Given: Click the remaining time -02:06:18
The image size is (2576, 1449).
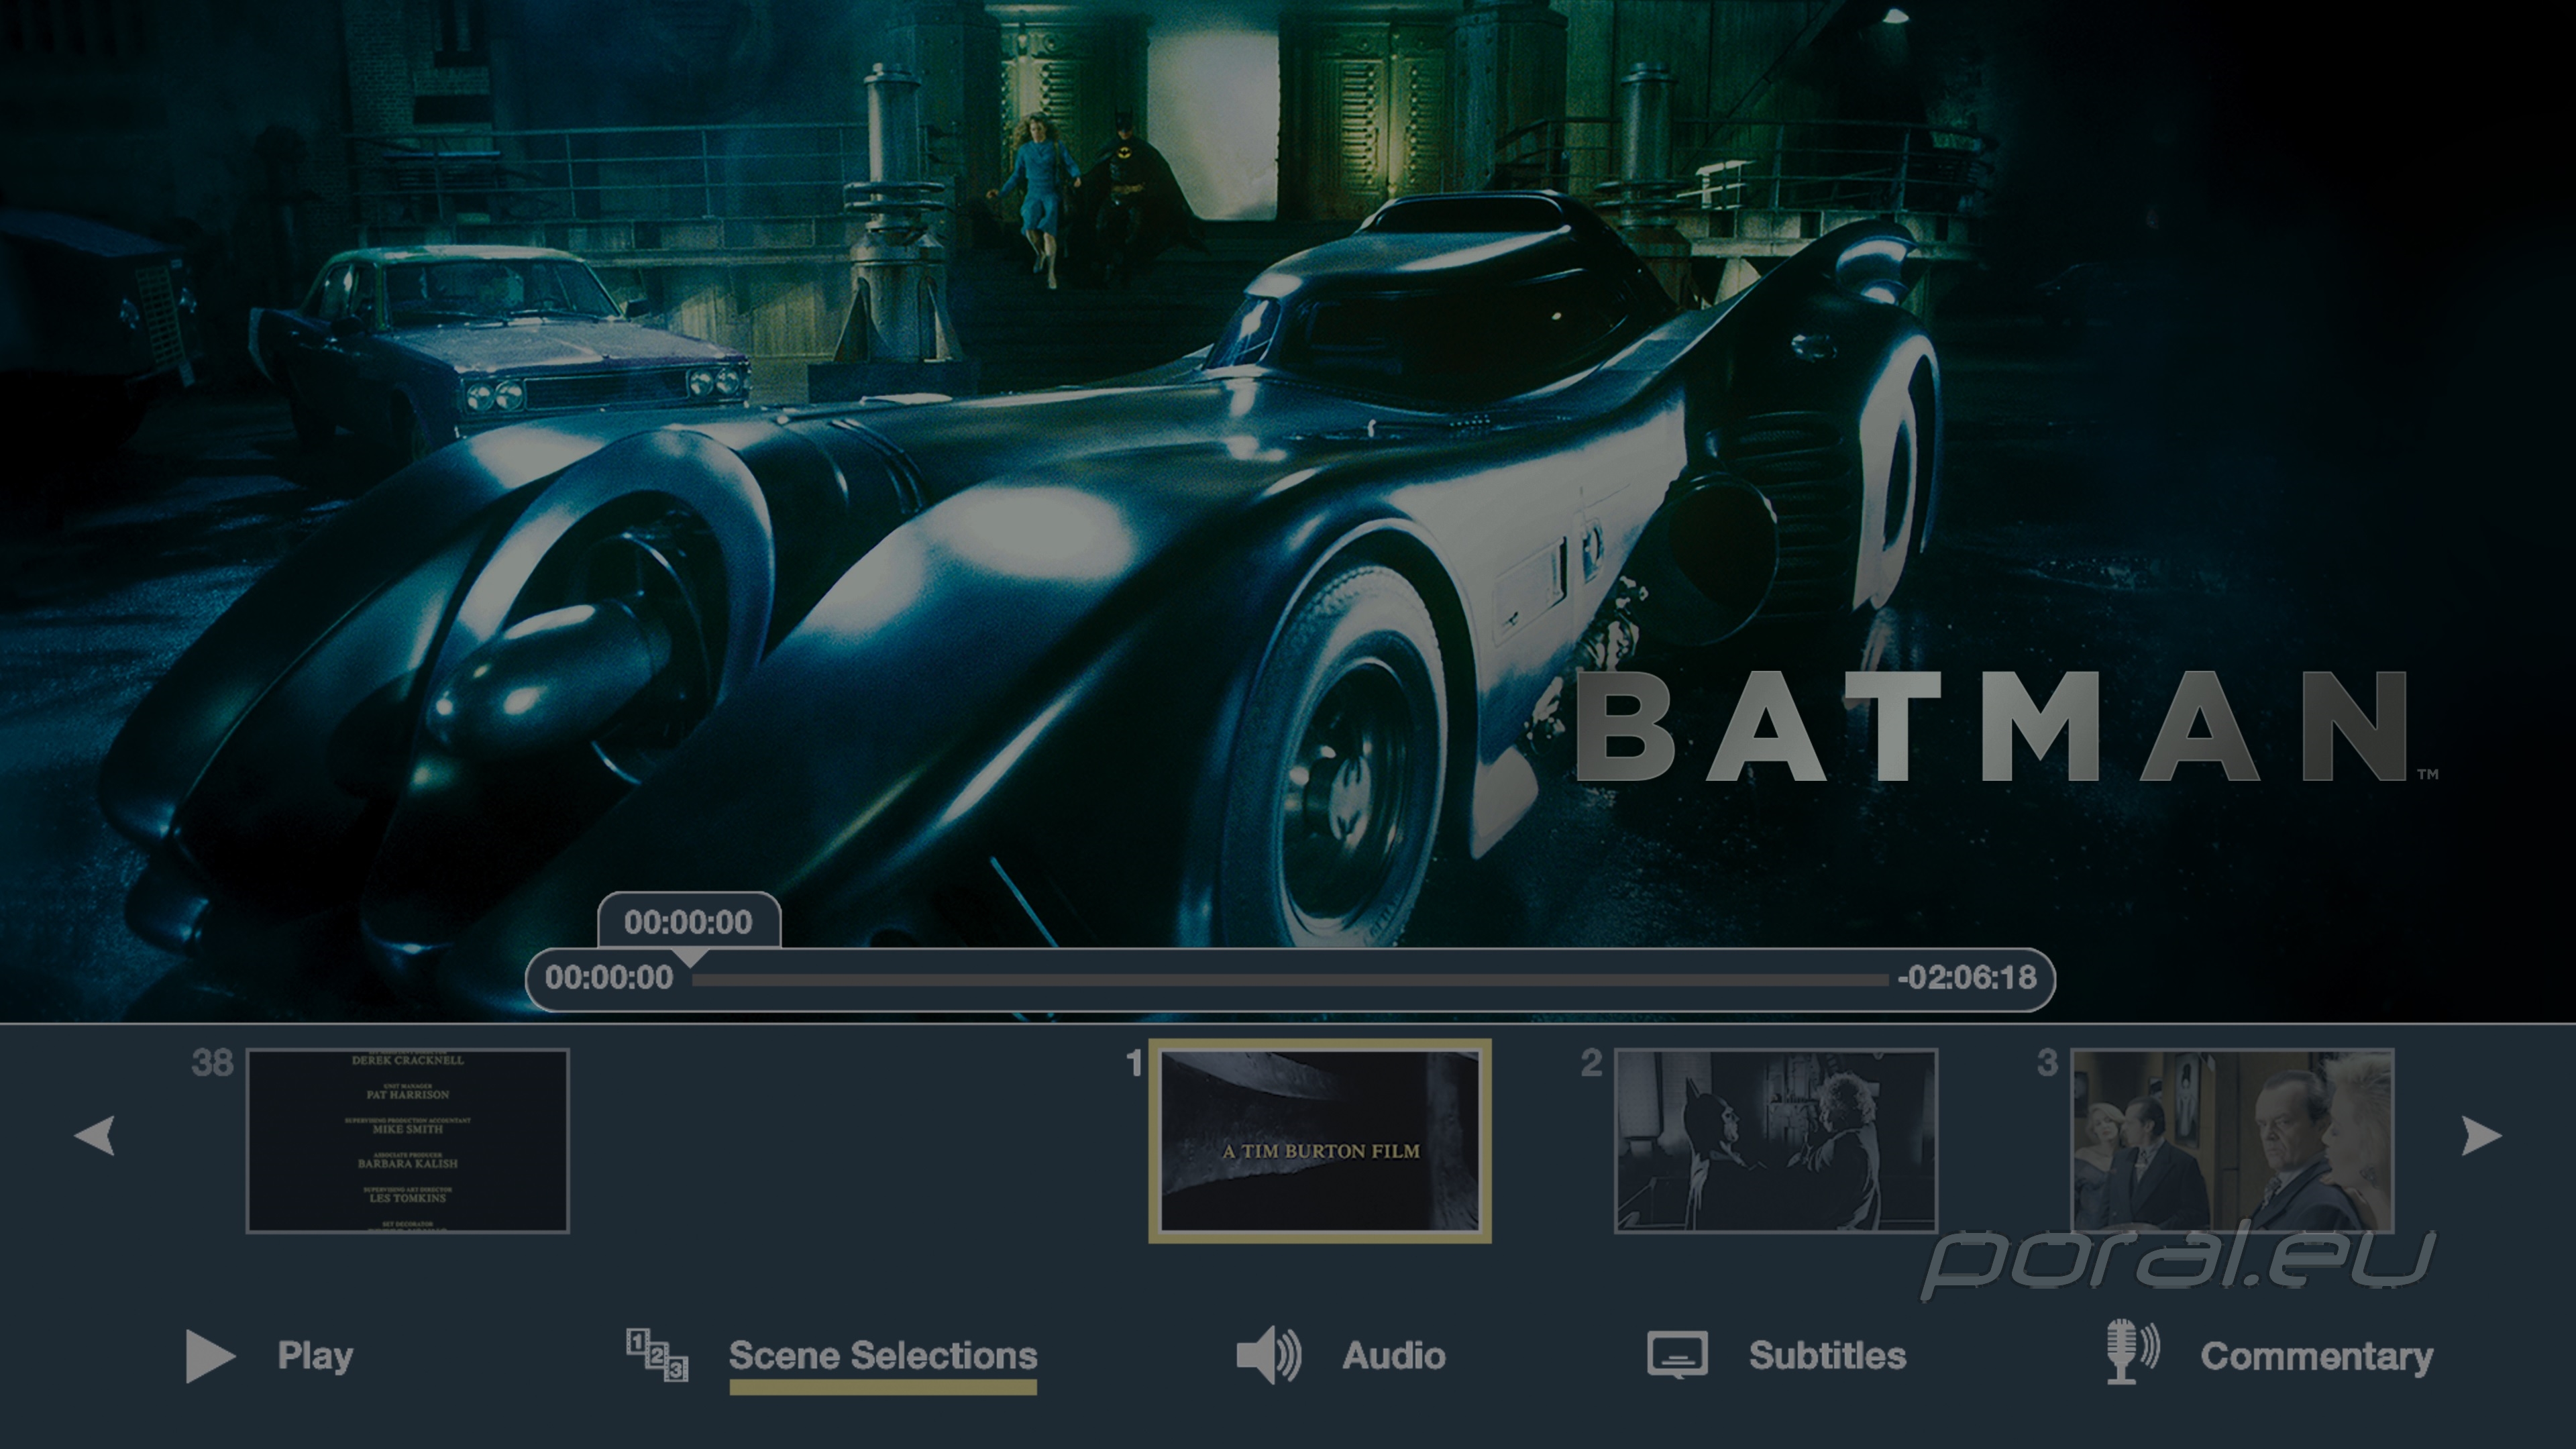Looking at the screenshot, I should pos(1967,978).
